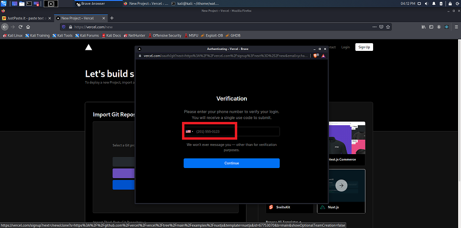Open the GHDB bookmark
The image size is (461, 228).
point(233,36)
